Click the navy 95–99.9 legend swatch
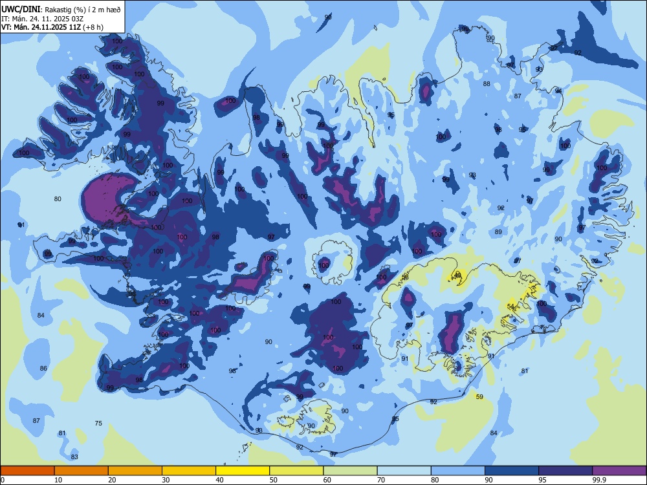Viewport: 647px width, 485px height. [565, 471]
